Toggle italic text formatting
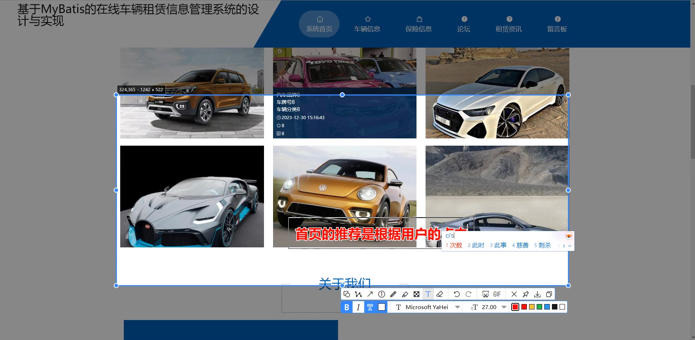Viewport: 695px width, 340px height. point(358,307)
